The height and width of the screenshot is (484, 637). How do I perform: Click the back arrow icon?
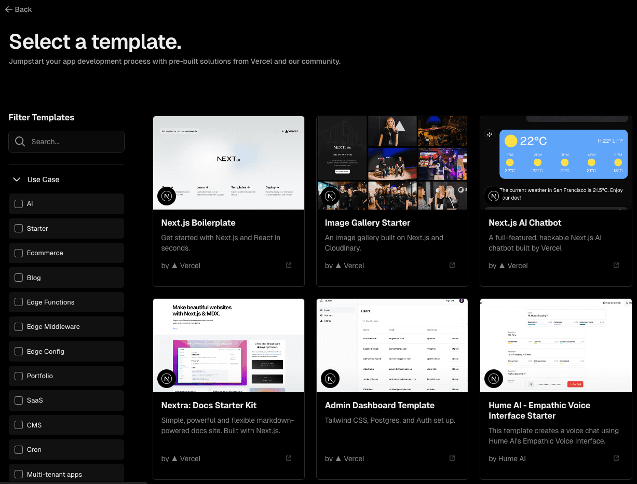click(x=8, y=9)
